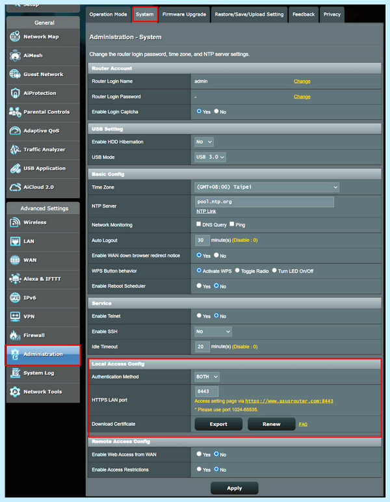390x502 pixels.
Task: Click Change for Router Login Name
Action: [x=302, y=81]
